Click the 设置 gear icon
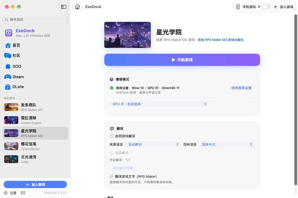Screen dimensions: 298x198 click(x=6, y=193)
